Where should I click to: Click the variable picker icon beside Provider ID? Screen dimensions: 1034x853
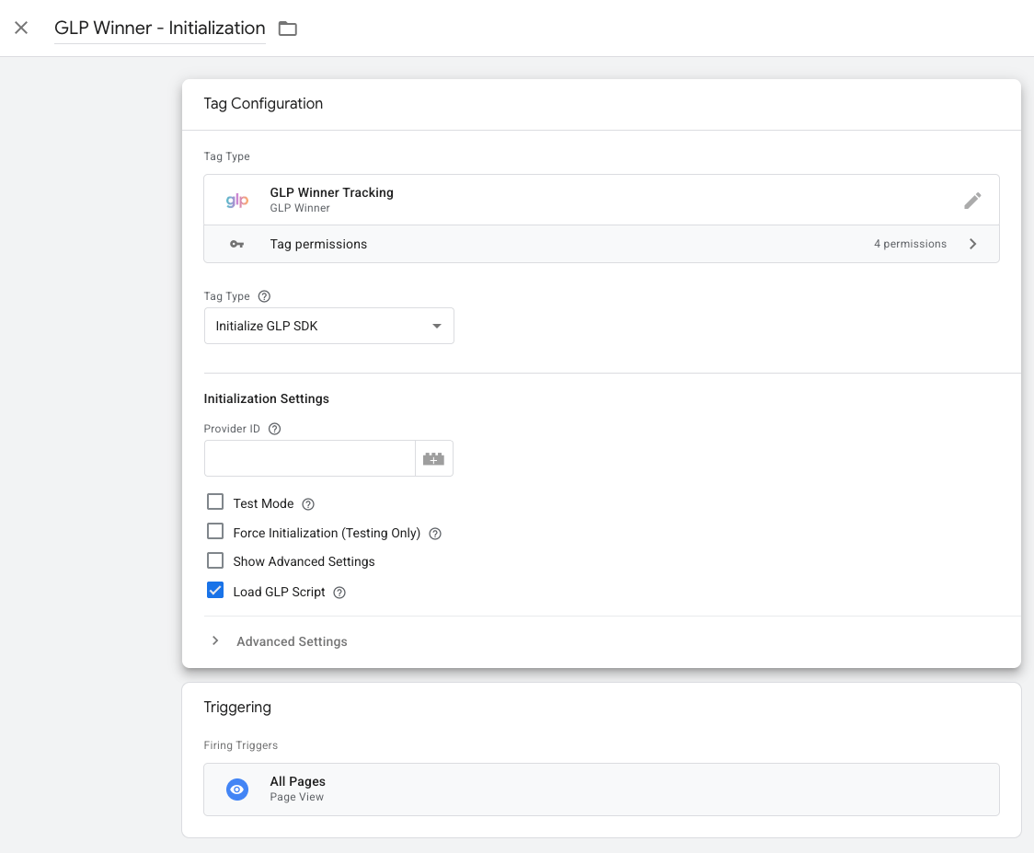tap(433, 458)
